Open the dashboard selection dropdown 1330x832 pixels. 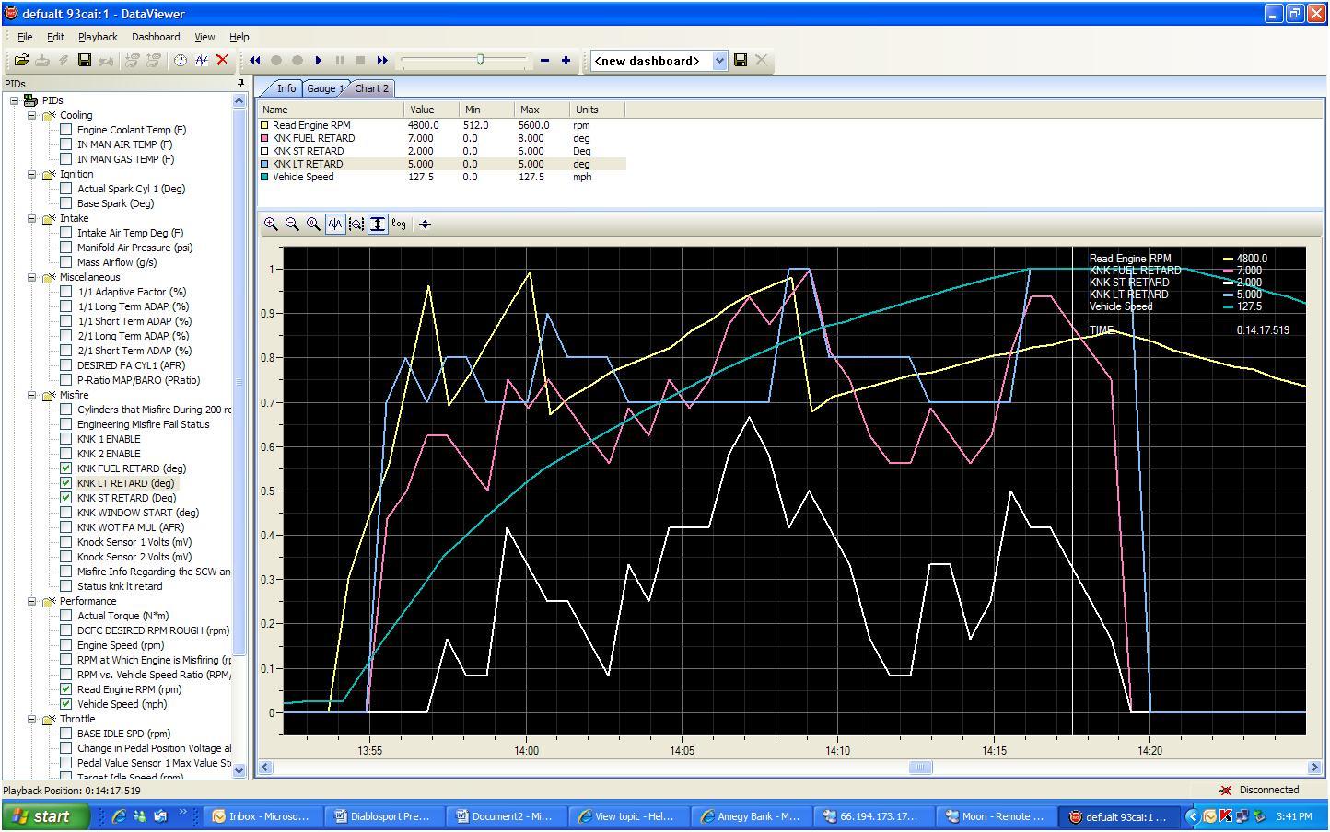tap(719, 61)
